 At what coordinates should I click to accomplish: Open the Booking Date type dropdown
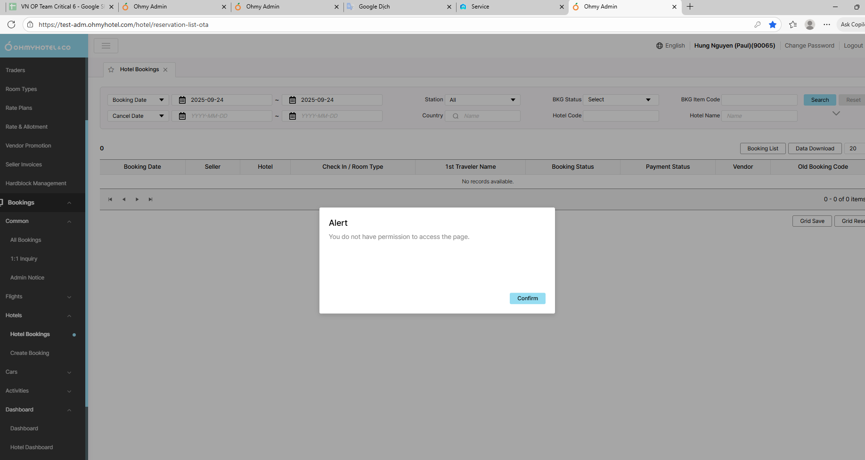(x=138, y=100)
